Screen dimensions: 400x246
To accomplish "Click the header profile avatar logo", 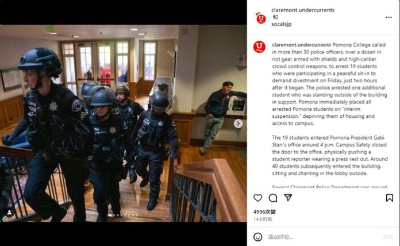I will tap(260, 18).
